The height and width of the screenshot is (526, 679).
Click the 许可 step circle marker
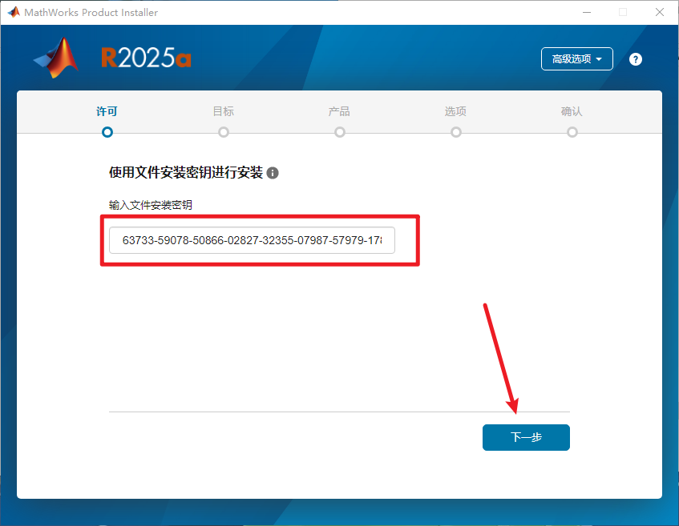107,132
